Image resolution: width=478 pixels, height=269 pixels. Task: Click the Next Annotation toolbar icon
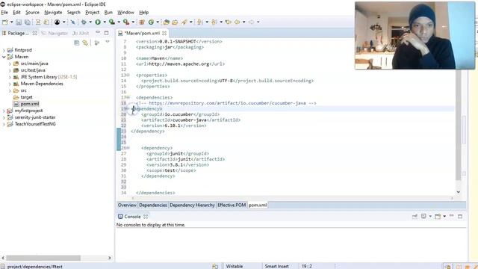click(199, 22)
